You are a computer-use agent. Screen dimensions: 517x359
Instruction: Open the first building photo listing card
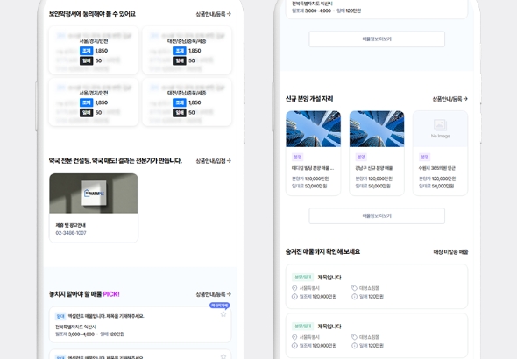click(x=313, y=153)
